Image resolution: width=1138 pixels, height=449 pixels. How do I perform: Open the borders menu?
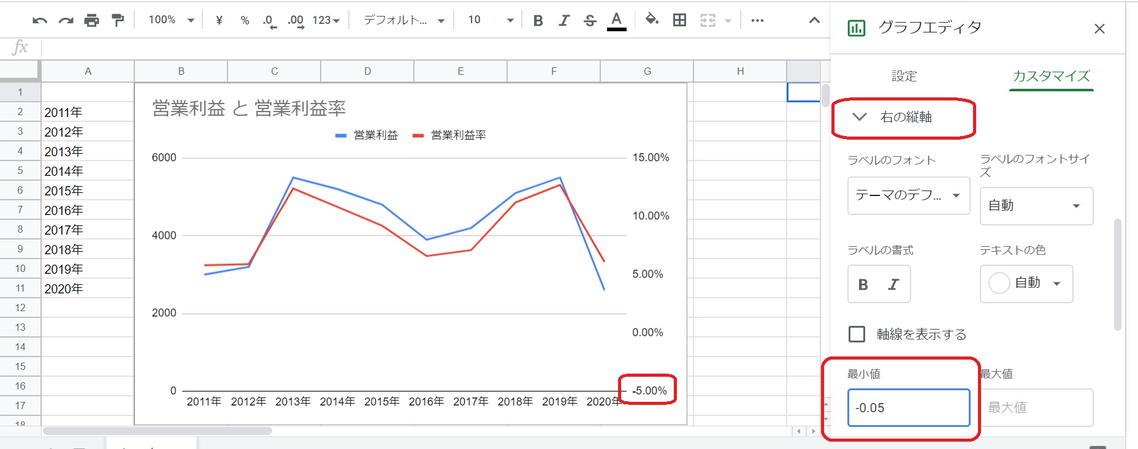coord(679,20)
